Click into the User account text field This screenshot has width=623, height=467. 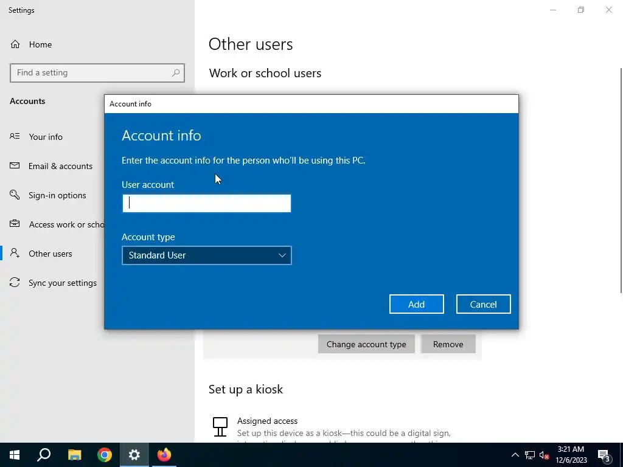[x=207, y=203]
